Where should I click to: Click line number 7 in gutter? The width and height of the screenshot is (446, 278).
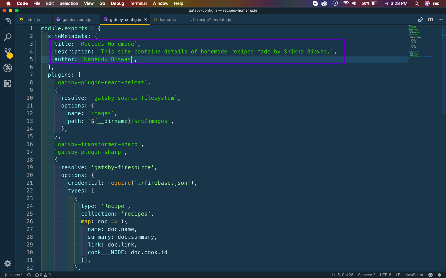[31, 75]
